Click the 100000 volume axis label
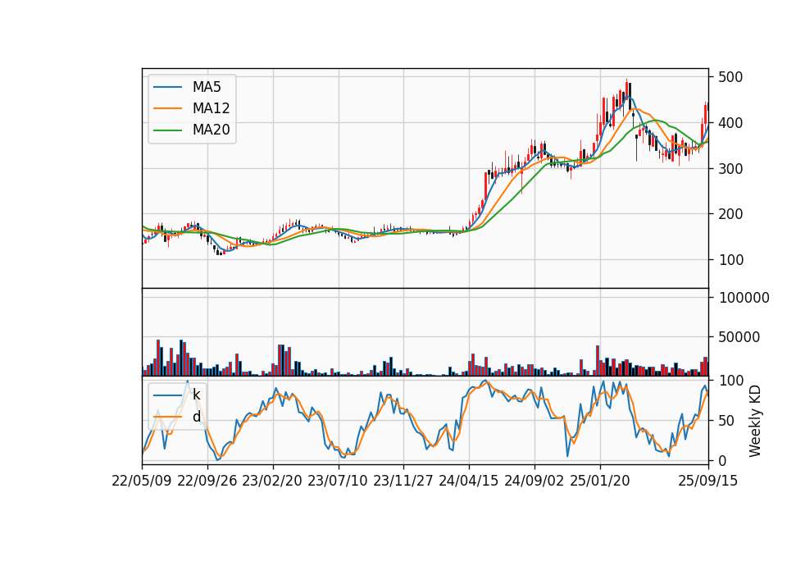 coord(744,298)
